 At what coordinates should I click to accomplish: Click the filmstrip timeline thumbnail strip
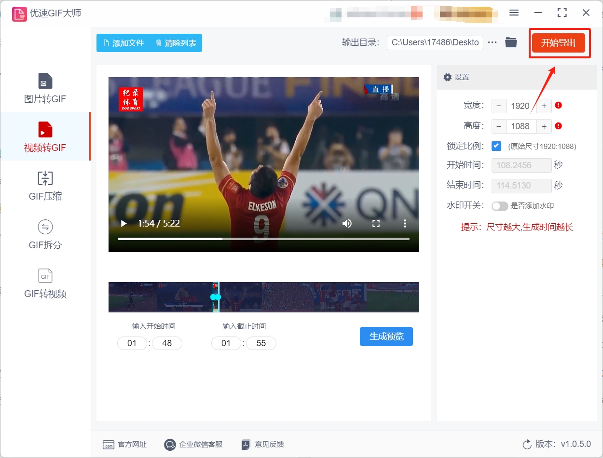(x=264, y=297)
